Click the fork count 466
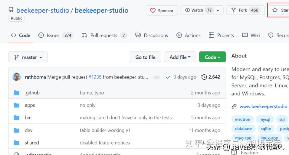The image size is (289, 155). [x=255, y=10]
